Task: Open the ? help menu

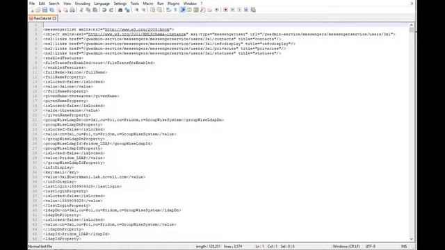Action: tap(202, 3)
